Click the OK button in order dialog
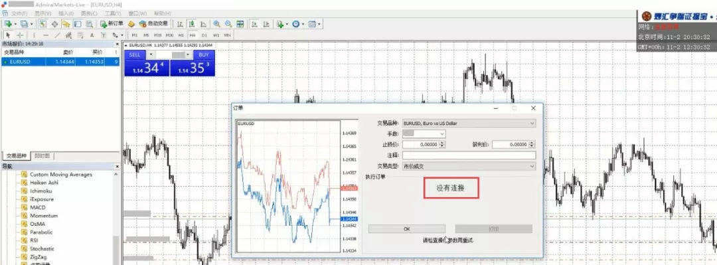 tap(406, 229)
